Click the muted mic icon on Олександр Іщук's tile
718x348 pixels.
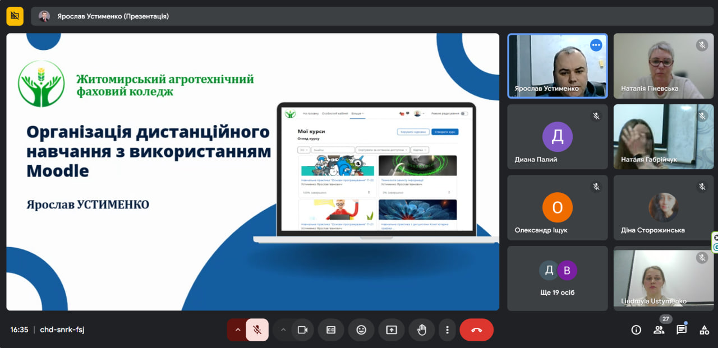(x=596, y=187)
